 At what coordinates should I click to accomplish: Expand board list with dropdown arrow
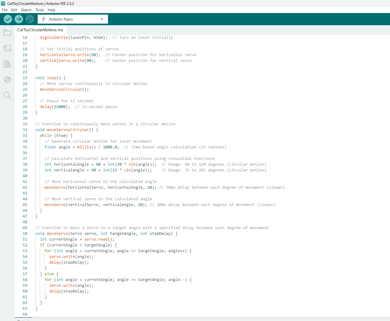[x=102, y=19]
